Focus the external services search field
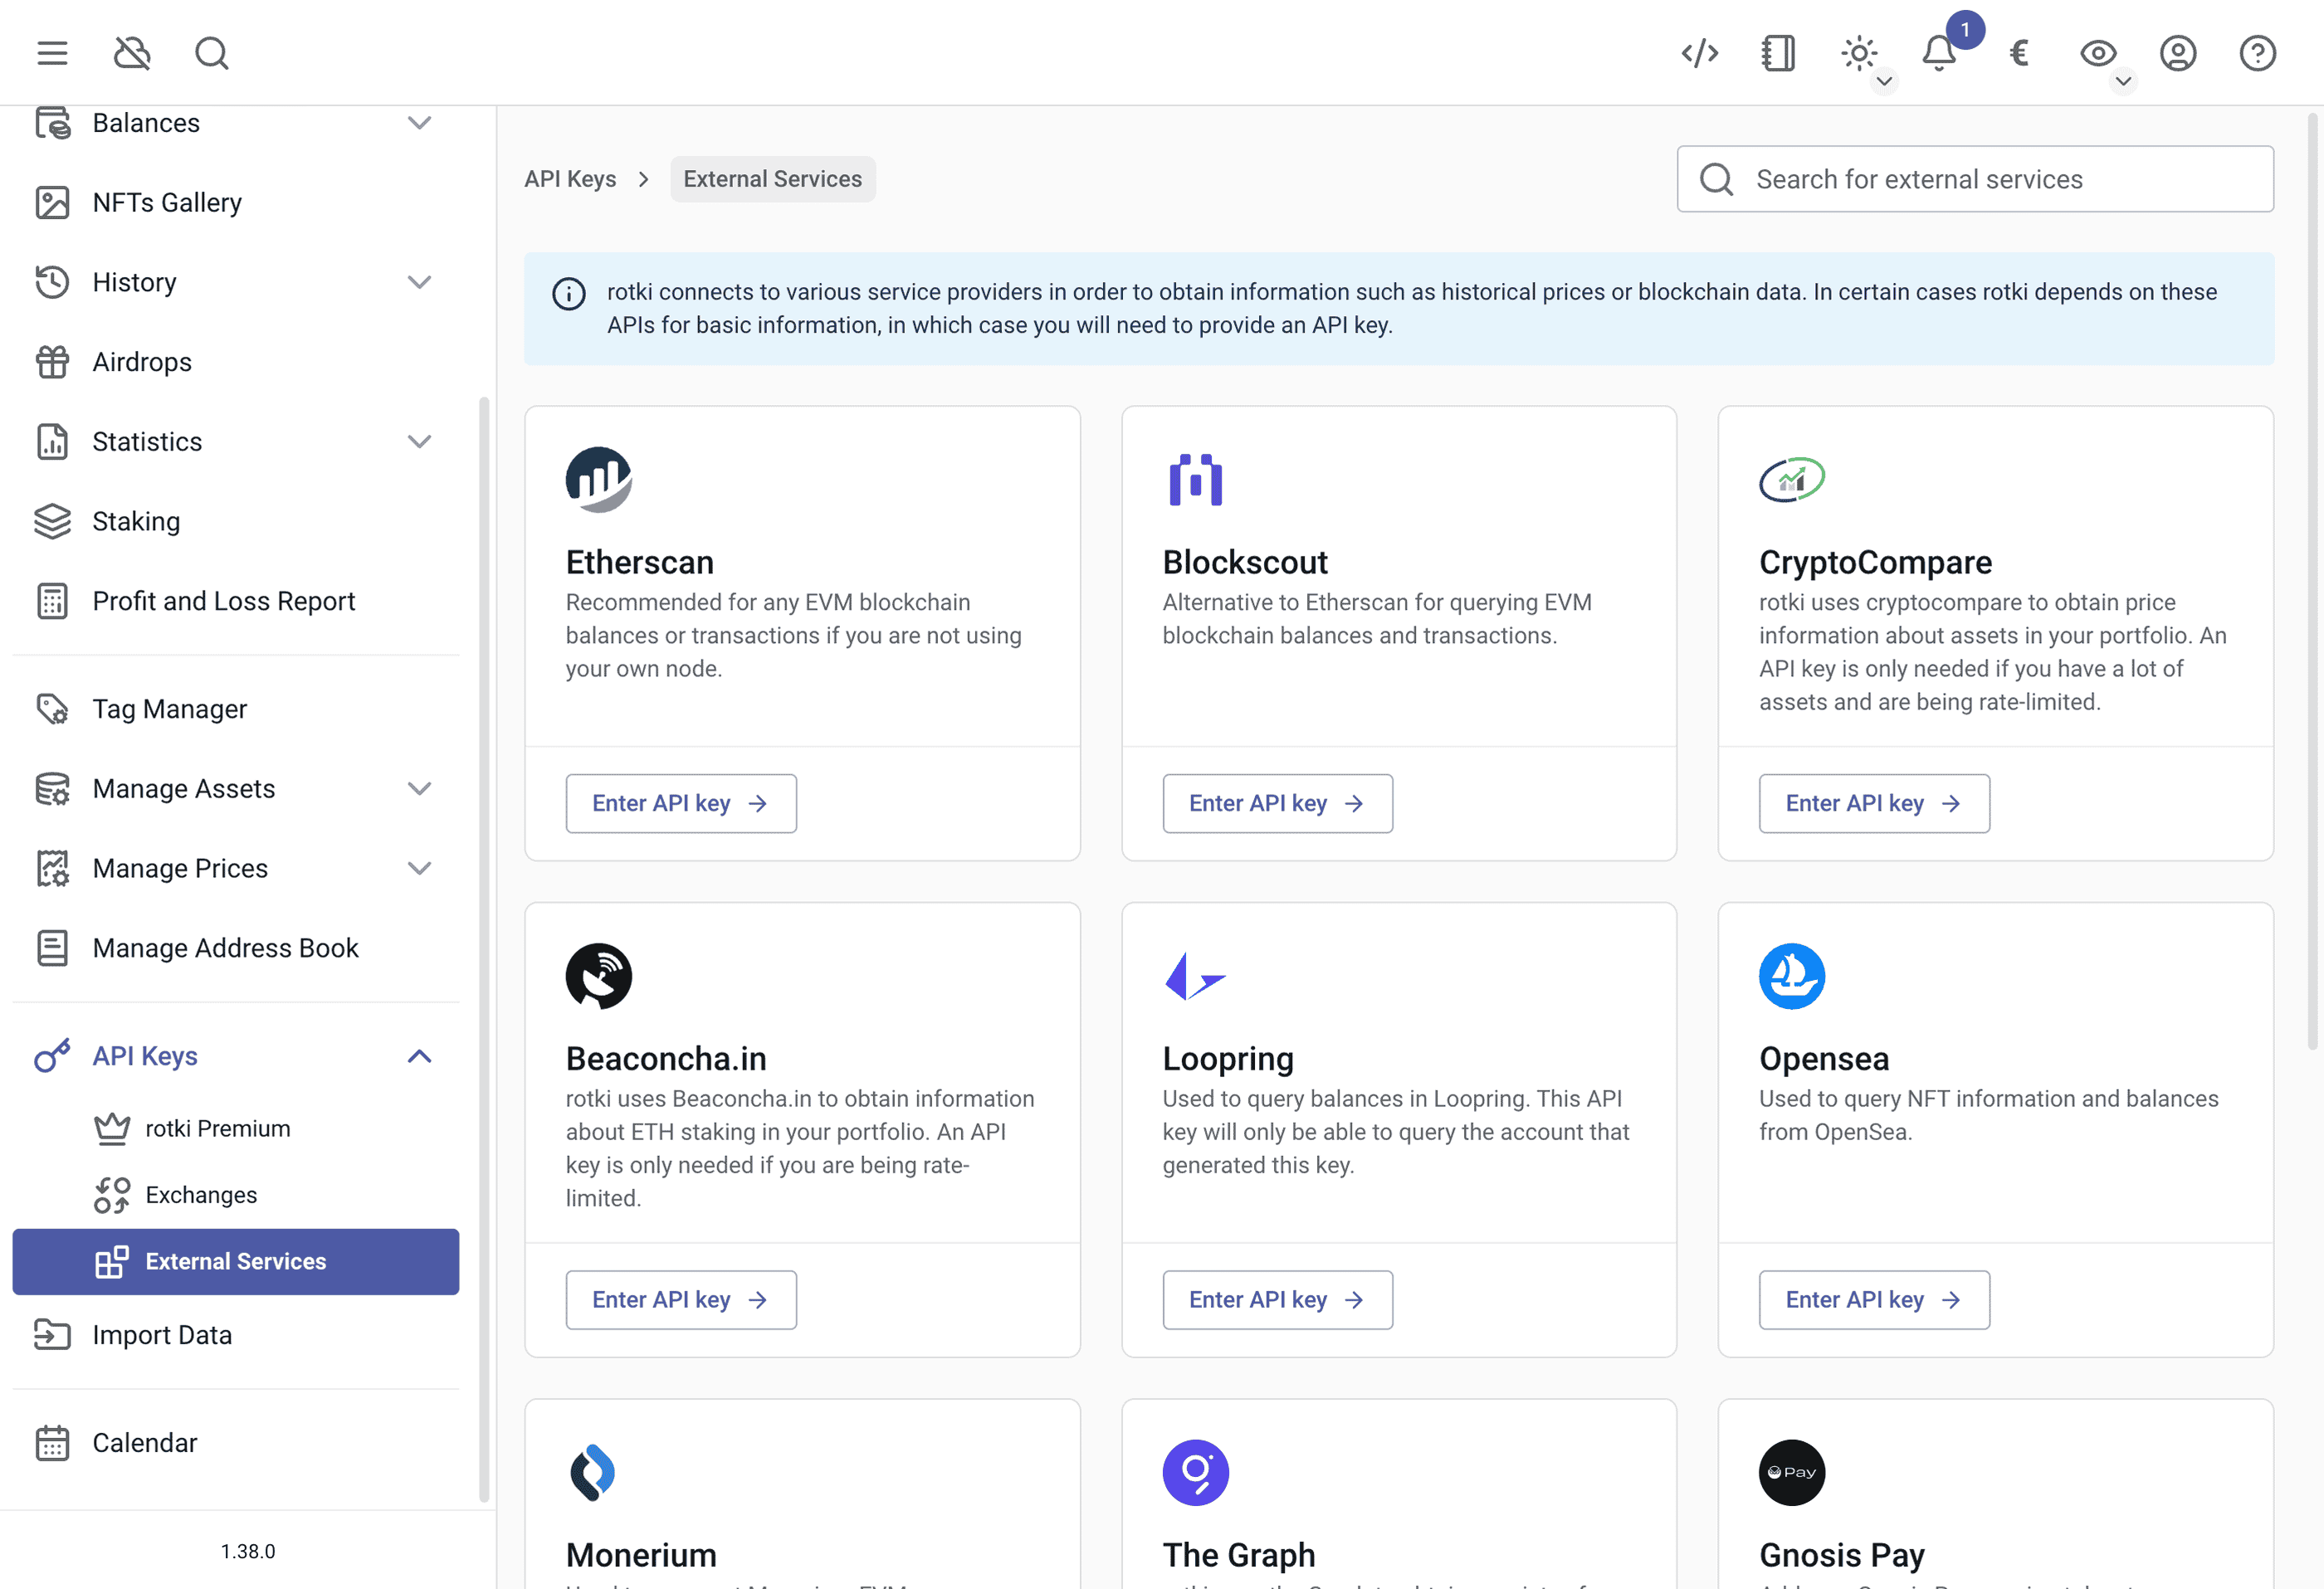This screenshot has width=2324, height=1589. pyautogui.click(x=1975, y=179)
